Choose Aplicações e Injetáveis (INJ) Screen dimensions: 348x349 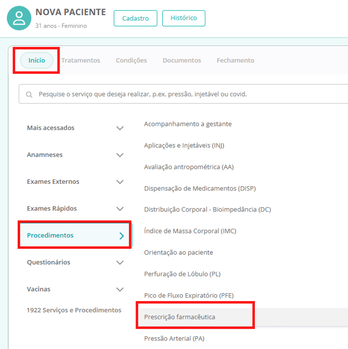(184, 145)
